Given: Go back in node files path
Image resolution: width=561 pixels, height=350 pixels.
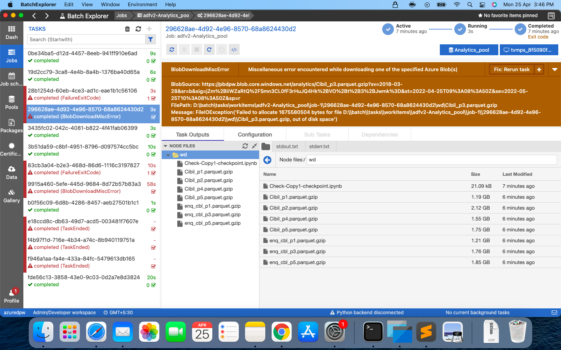Looking at the screenshot, I should tap(267, 160).
